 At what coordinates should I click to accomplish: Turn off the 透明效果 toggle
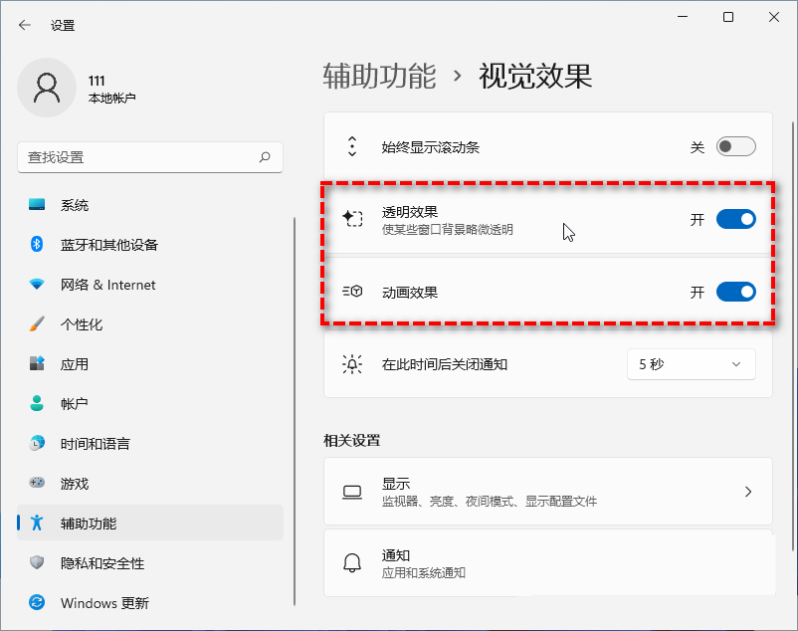click(x=735, y=219)
